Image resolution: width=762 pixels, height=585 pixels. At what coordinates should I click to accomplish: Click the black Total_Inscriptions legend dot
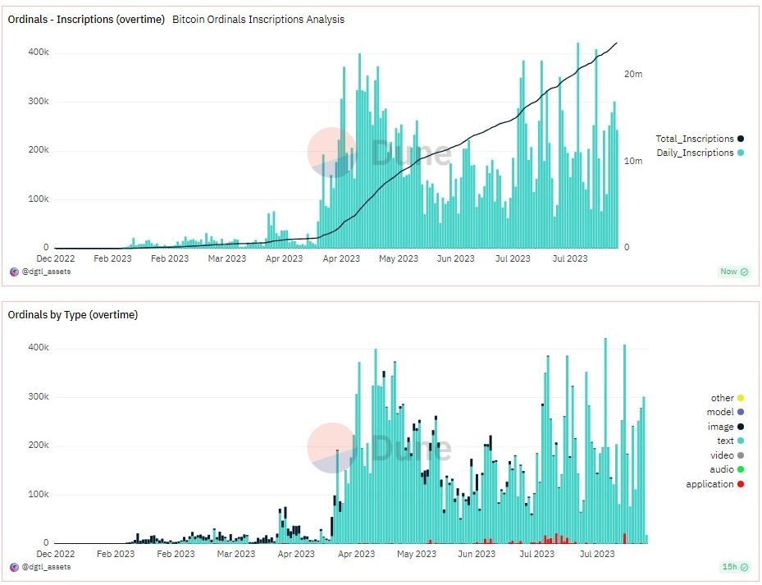point(741,138)
